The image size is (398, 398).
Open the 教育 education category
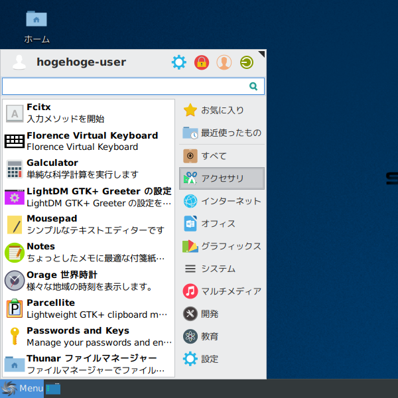click(222, 336)
